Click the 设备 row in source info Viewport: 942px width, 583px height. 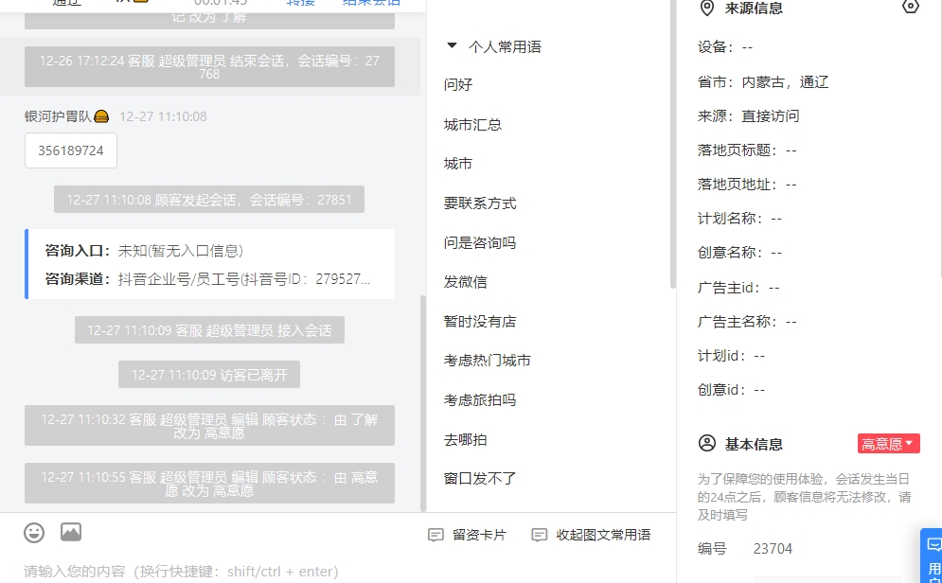click(x=725, y=46)
